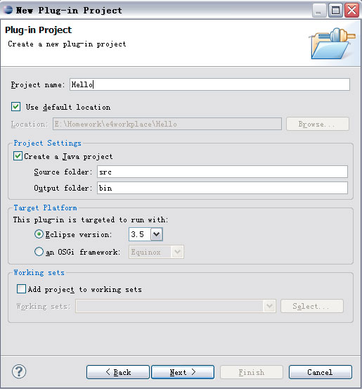The image size is (362, 389).
Task: Close the dialog with the red X
Action: tap(351, 11)
